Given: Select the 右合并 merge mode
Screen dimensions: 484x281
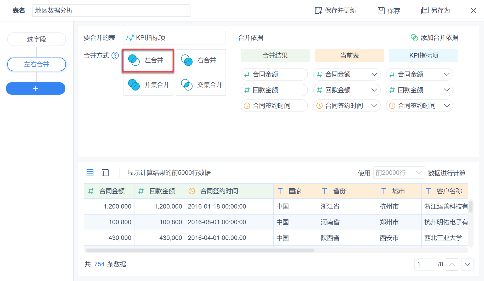Looking at the screenshot, I should 201,60.
